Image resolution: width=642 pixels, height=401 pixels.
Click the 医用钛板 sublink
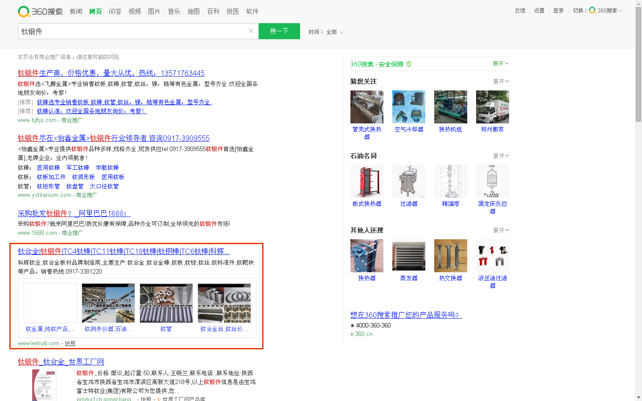[113, 177]
